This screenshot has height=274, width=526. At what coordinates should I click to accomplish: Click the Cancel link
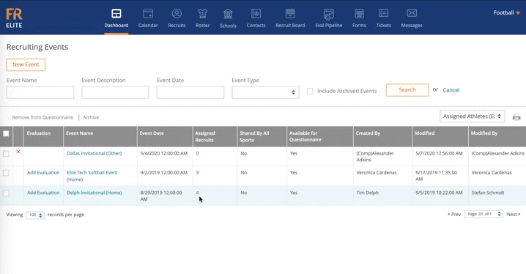[x=451, y=90]
